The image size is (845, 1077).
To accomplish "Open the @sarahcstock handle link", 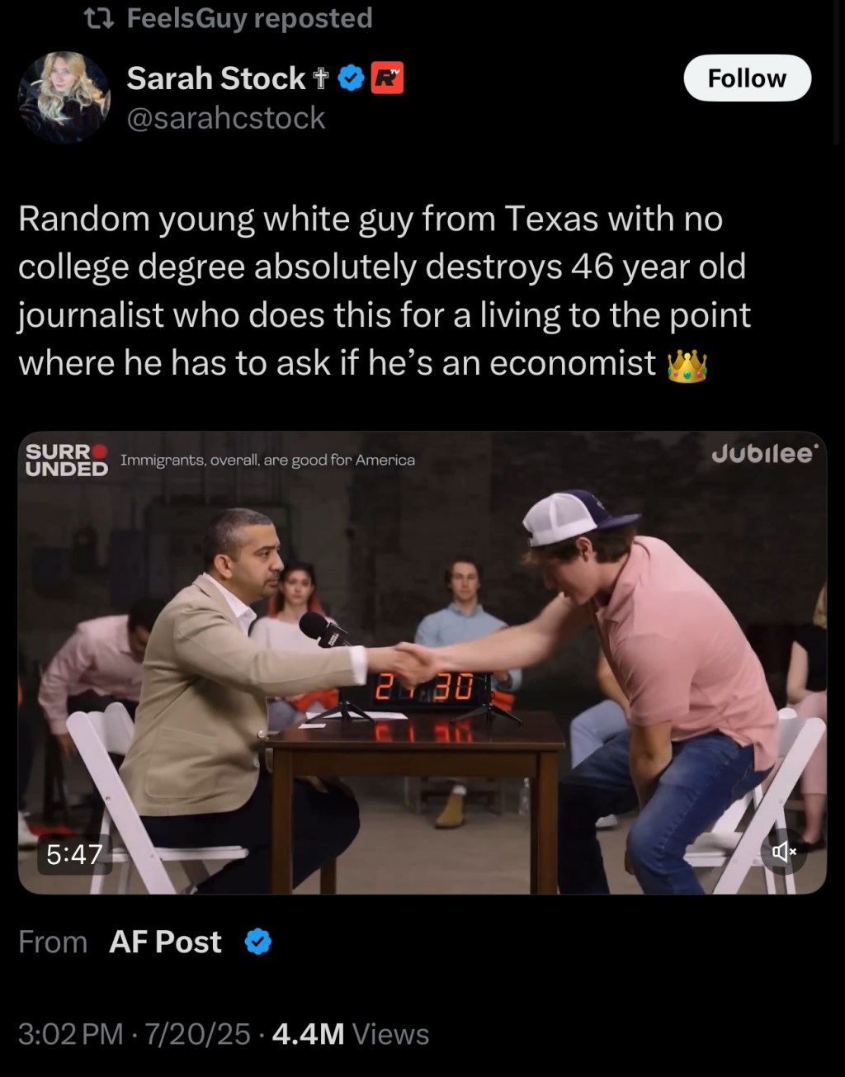I will click(226, 118).
